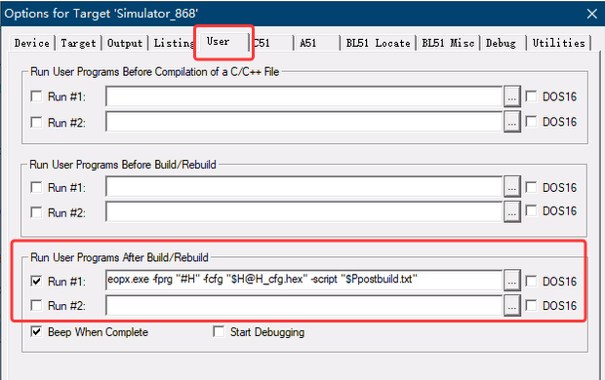This screenshot has width=605, height=380.
Task: Uncheck Run #1 after Build/Rebuild
Action: [36, 281]
